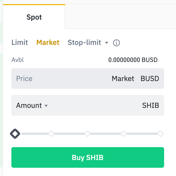Open the Amount type dropdown

(32, 106)
